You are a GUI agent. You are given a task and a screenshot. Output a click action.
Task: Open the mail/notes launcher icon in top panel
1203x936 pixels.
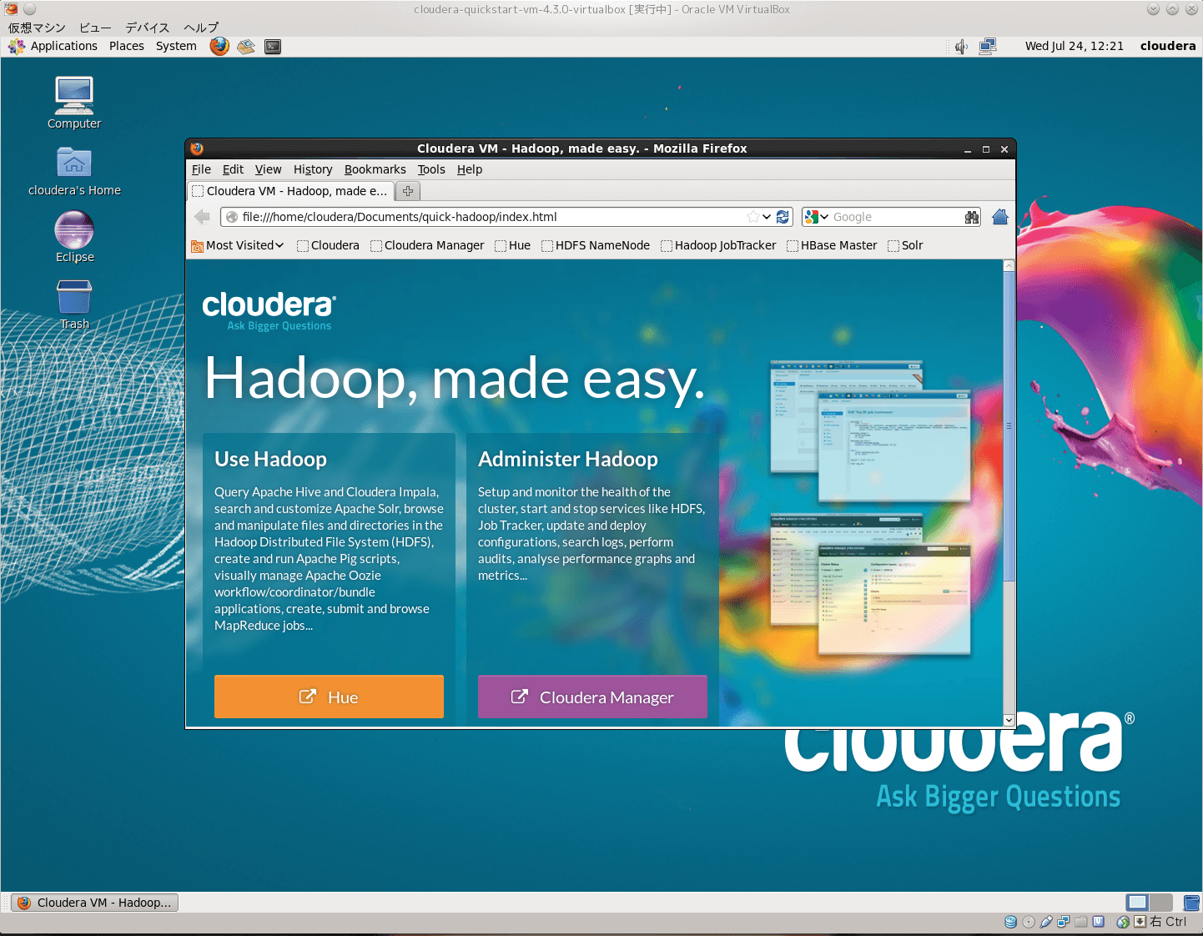click(245, 47)
